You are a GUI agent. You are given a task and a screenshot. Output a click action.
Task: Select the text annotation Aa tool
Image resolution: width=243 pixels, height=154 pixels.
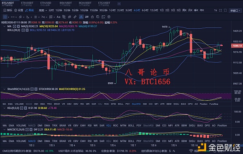coord(58,17)
